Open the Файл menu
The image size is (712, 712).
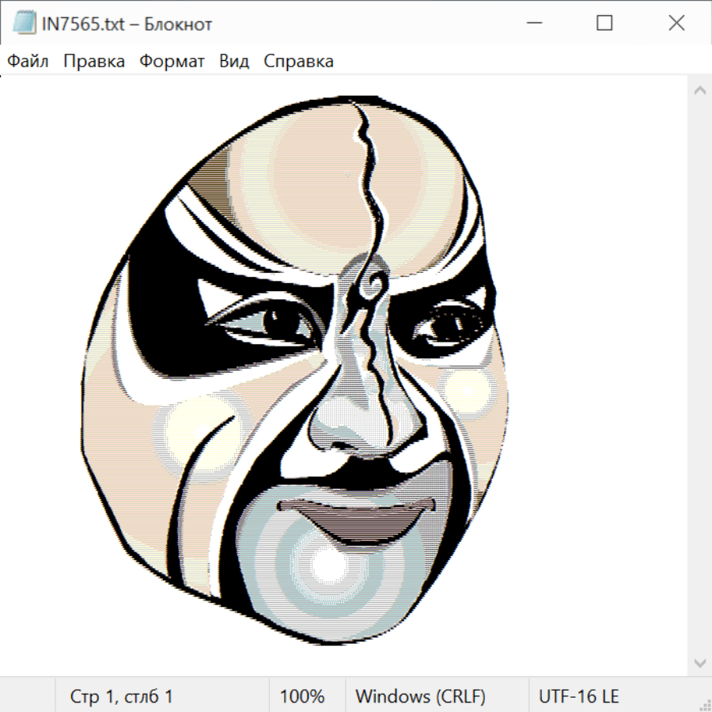[x=28, y=62]
